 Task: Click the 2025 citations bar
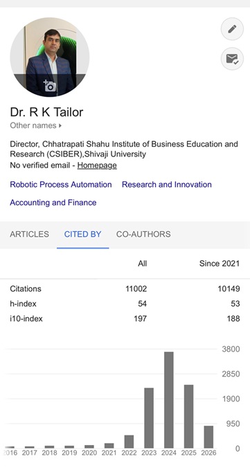click(x=189, y=416)
